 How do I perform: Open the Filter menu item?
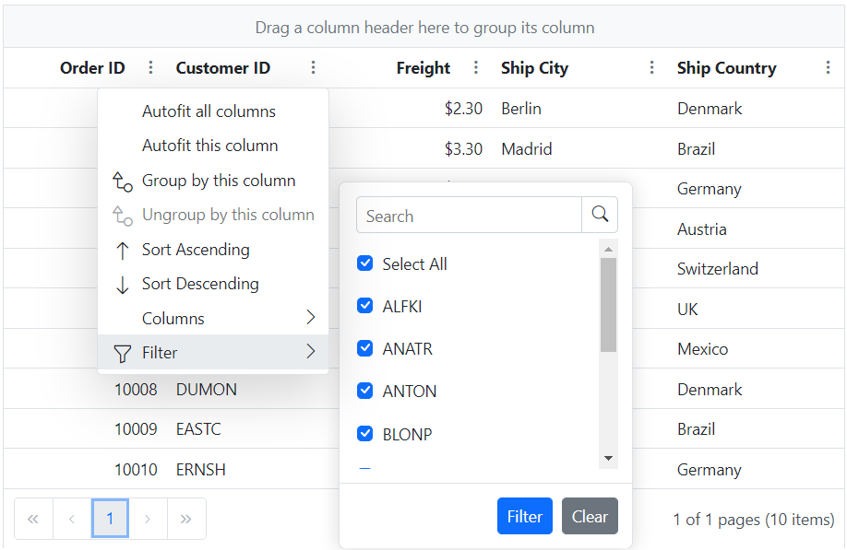[213, 352]
